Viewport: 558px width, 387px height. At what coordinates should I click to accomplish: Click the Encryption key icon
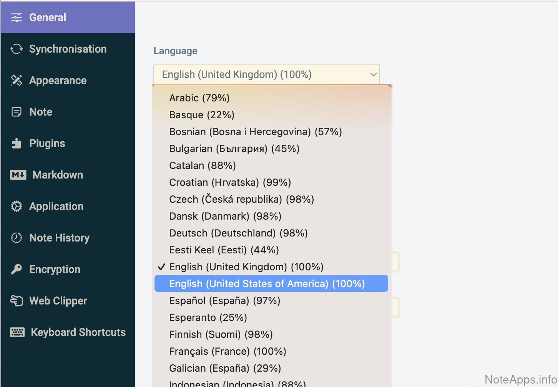click(17, 269)
